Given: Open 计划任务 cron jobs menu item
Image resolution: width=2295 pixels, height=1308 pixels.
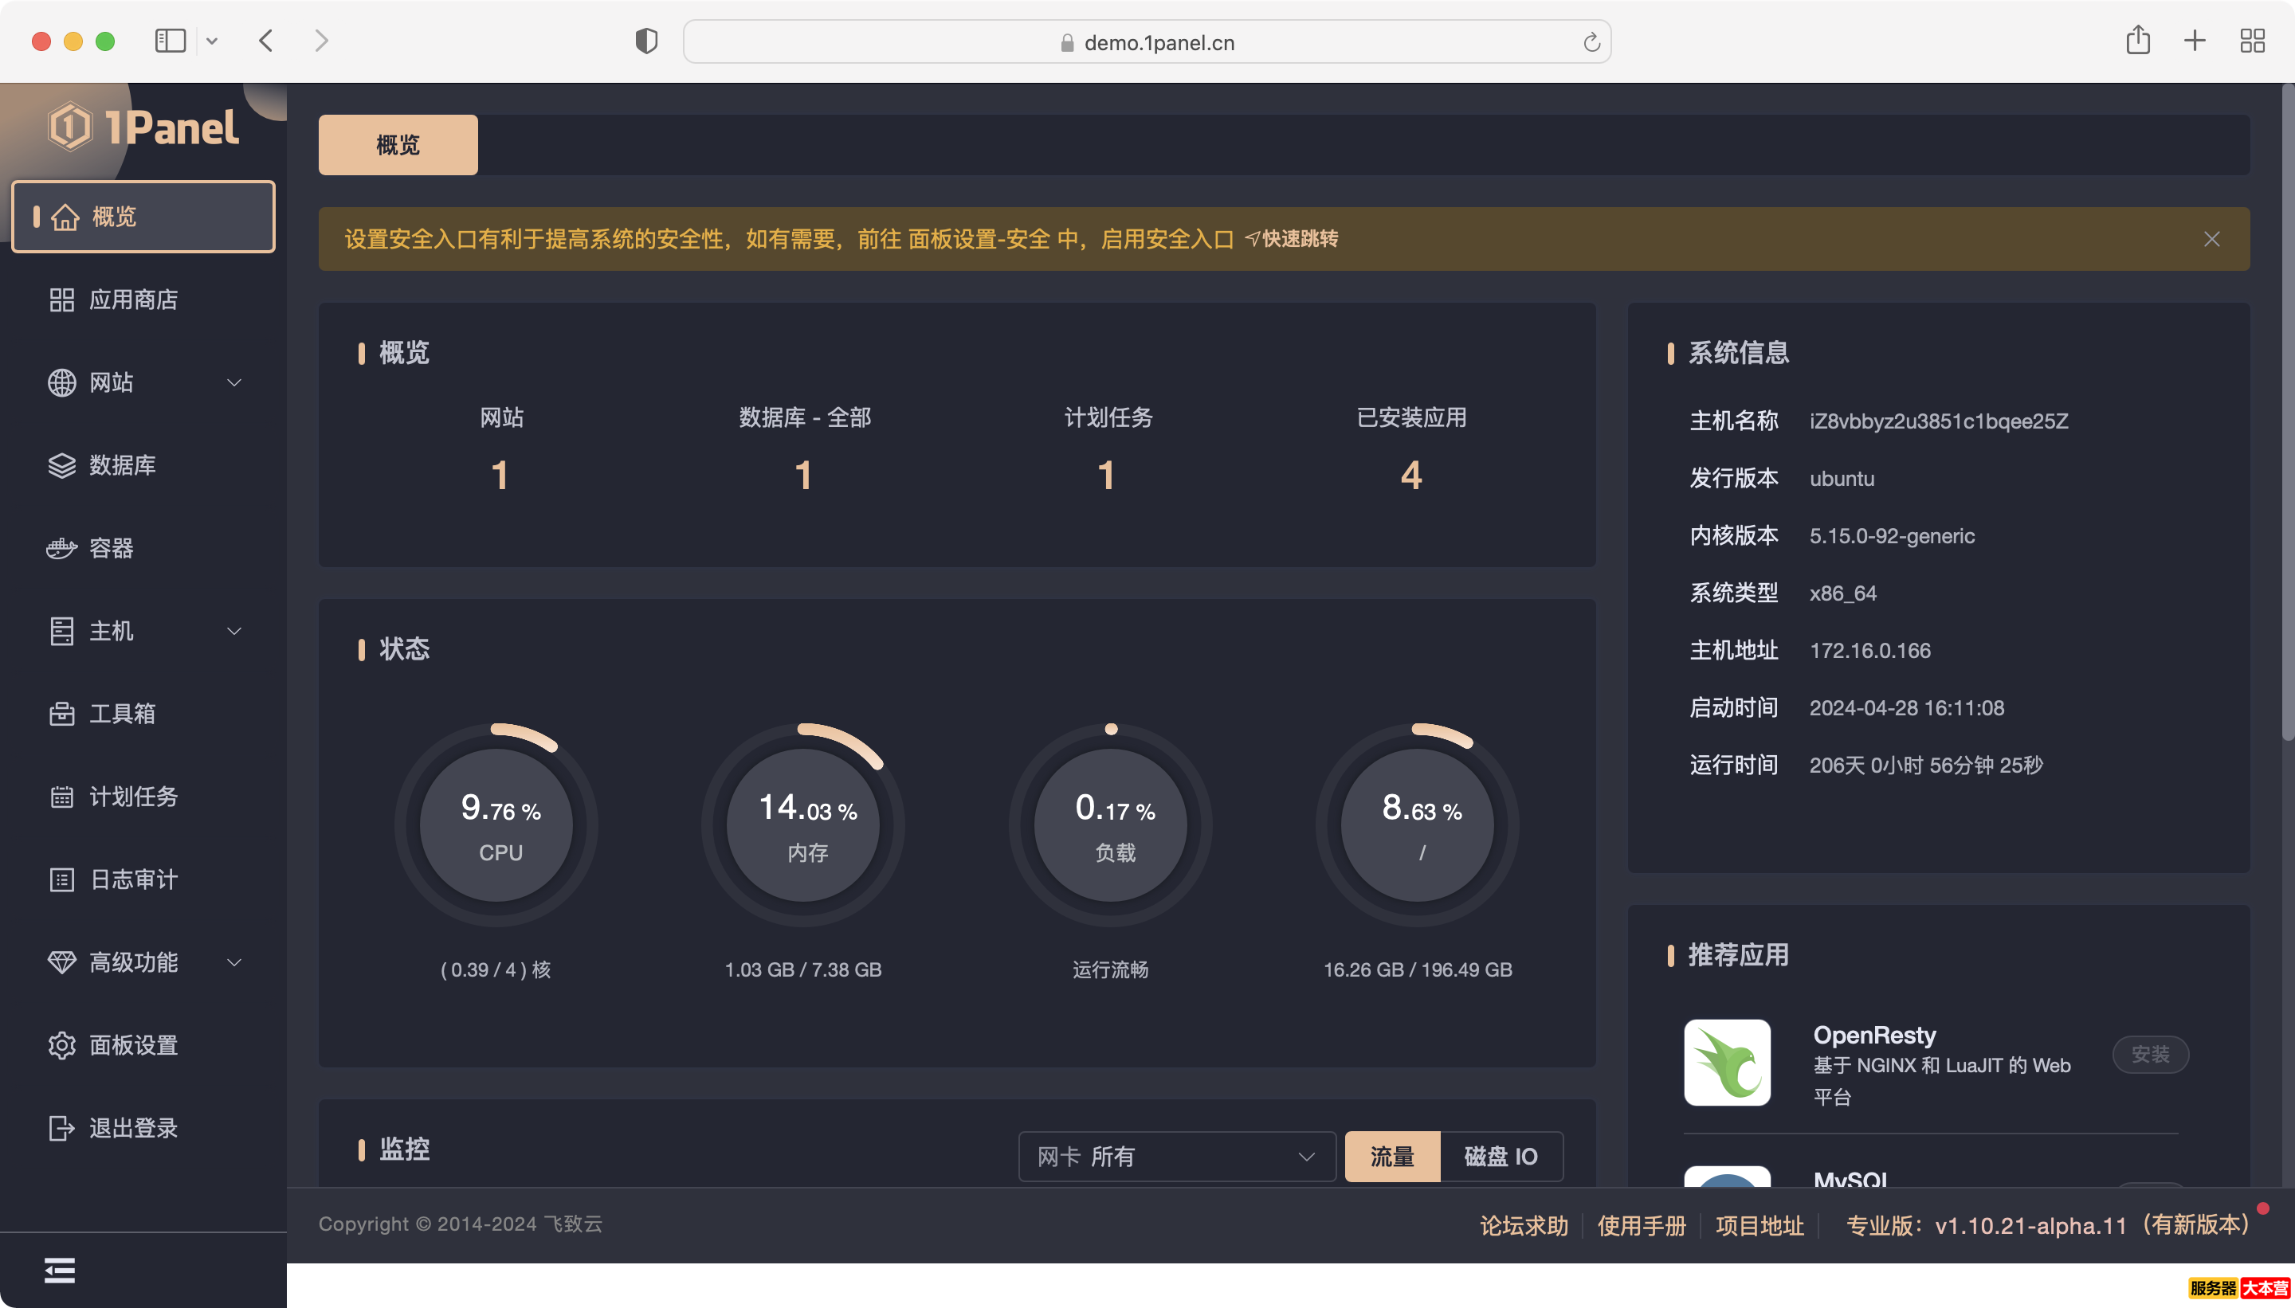Looking at the screenshot, I should (133, 797).
